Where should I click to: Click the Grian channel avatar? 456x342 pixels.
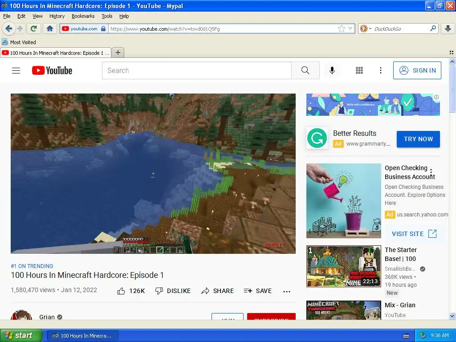coord(21,315)
